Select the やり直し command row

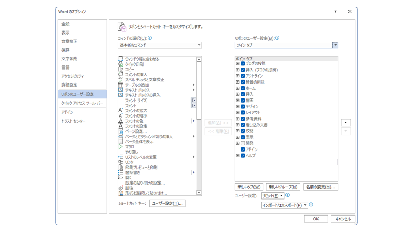(157, 152)
